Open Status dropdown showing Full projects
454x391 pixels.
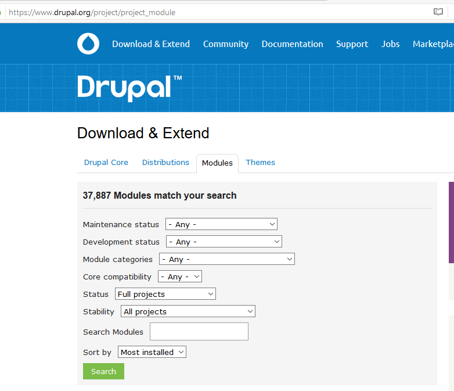click(165, 293)
